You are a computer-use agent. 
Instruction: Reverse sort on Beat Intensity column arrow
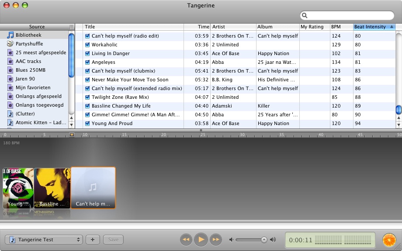[392, 27]
